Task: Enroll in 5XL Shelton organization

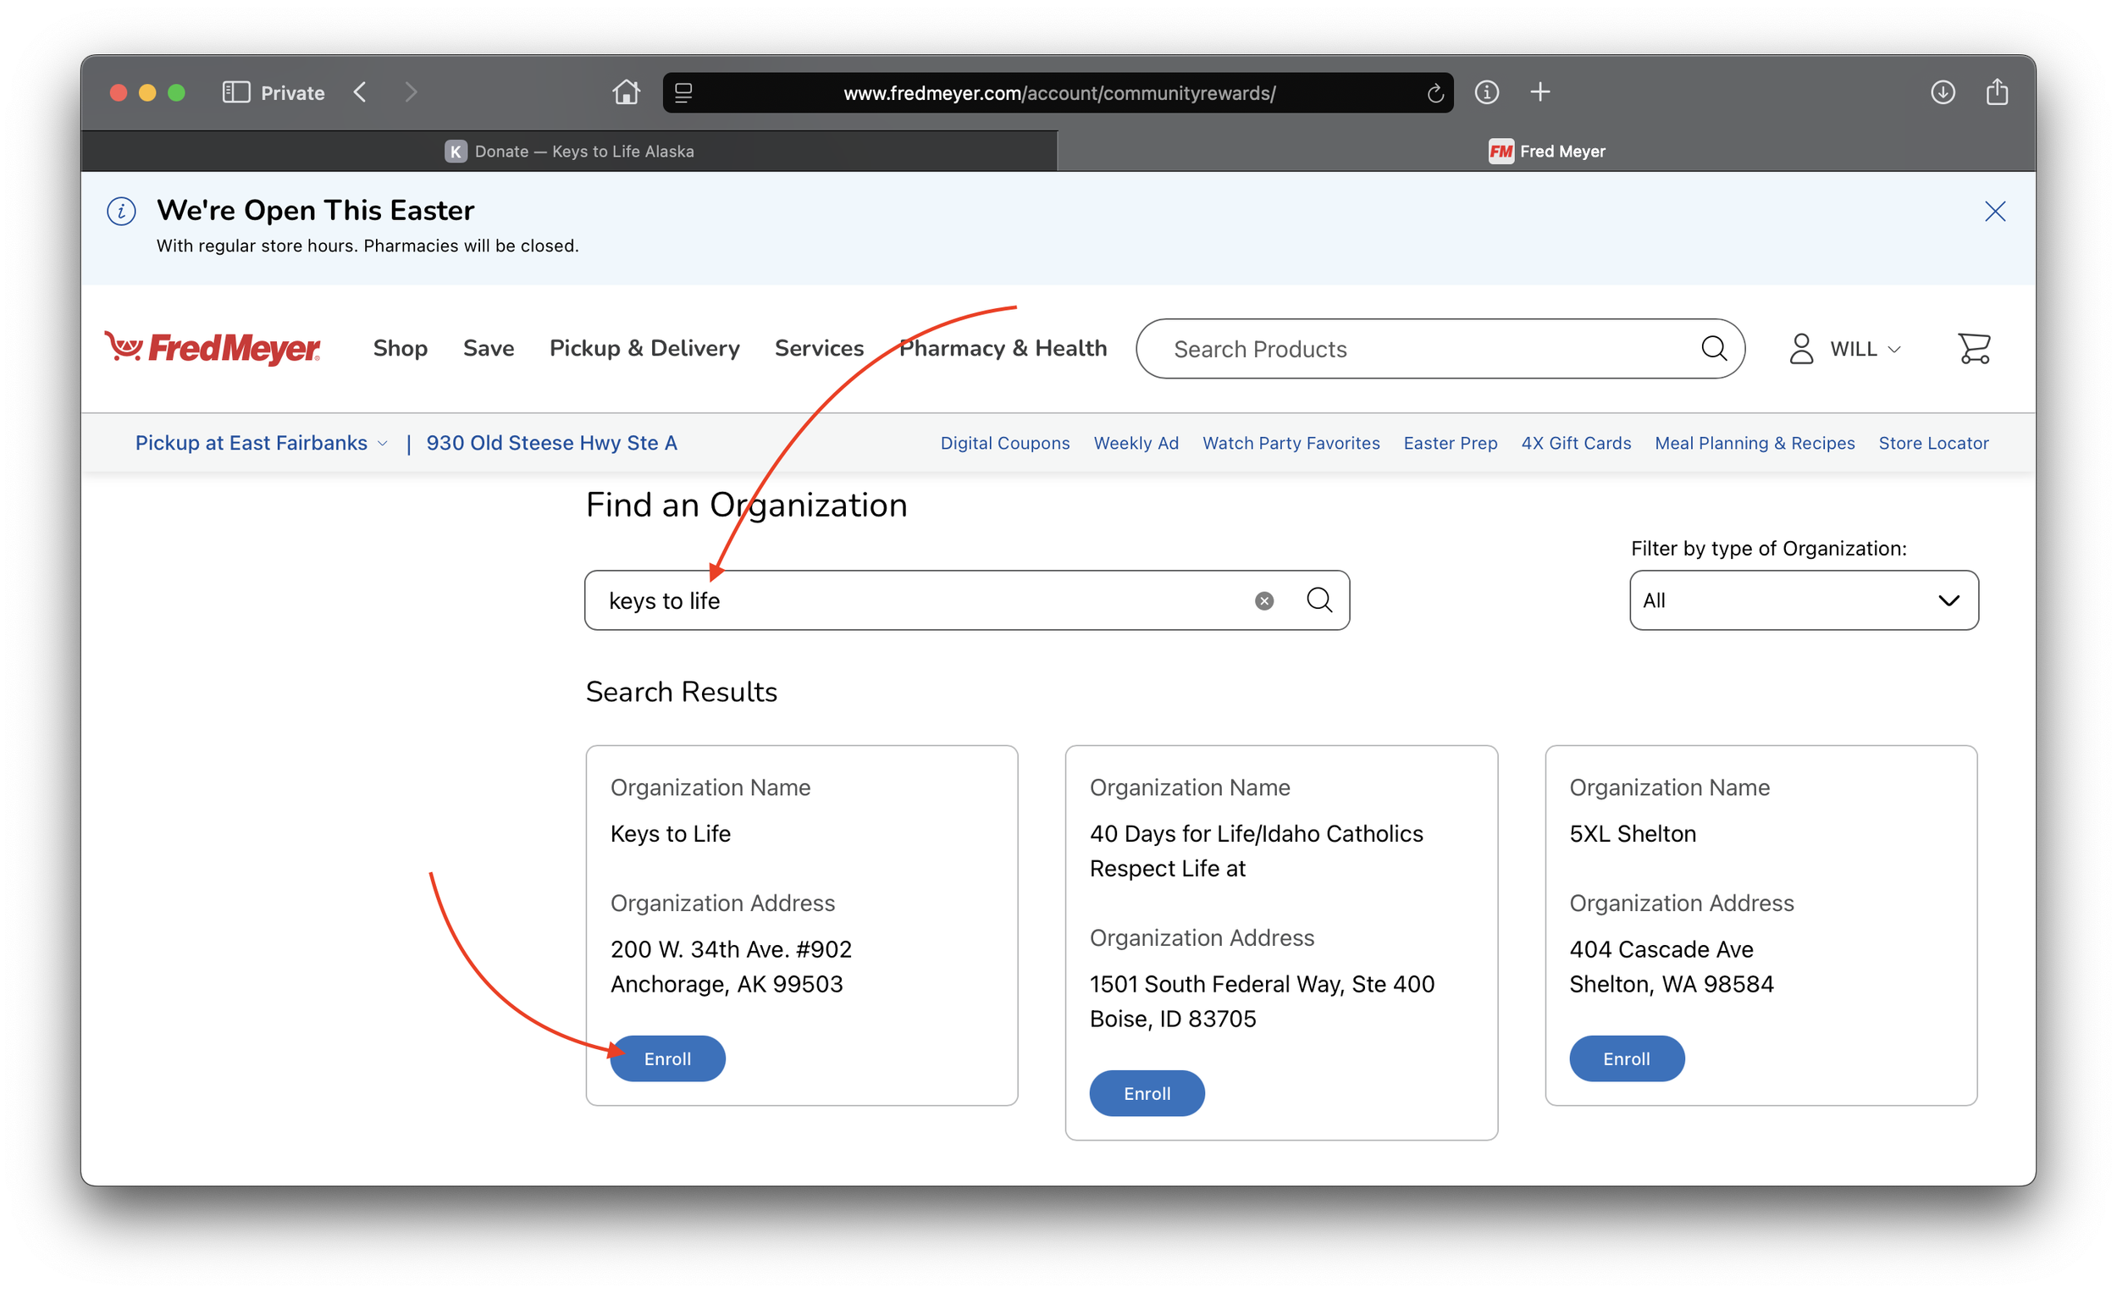Action: pyautogui.click(x=1626, y=1058)
